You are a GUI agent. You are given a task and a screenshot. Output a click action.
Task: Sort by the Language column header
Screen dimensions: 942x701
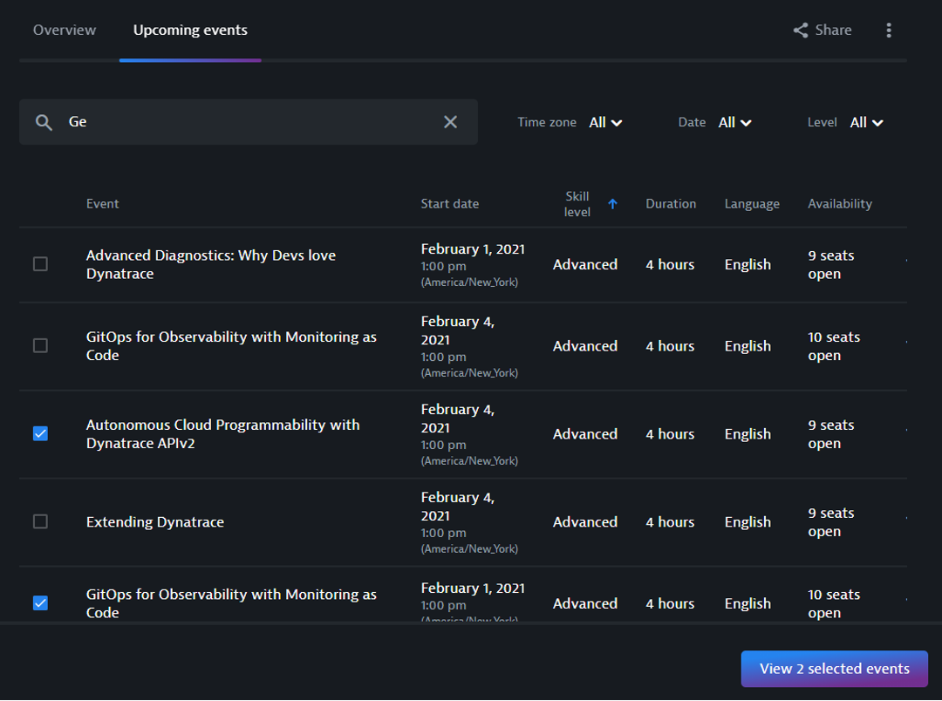[752, 204]
